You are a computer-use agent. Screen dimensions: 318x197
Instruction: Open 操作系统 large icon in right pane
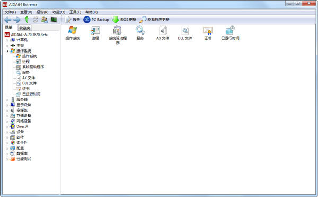(73, 33)
